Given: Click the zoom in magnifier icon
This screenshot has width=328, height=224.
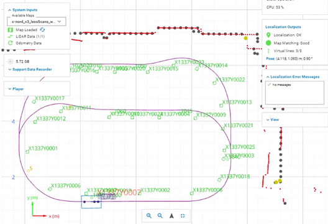Looking at the screenshot, I should click(149, 216).
